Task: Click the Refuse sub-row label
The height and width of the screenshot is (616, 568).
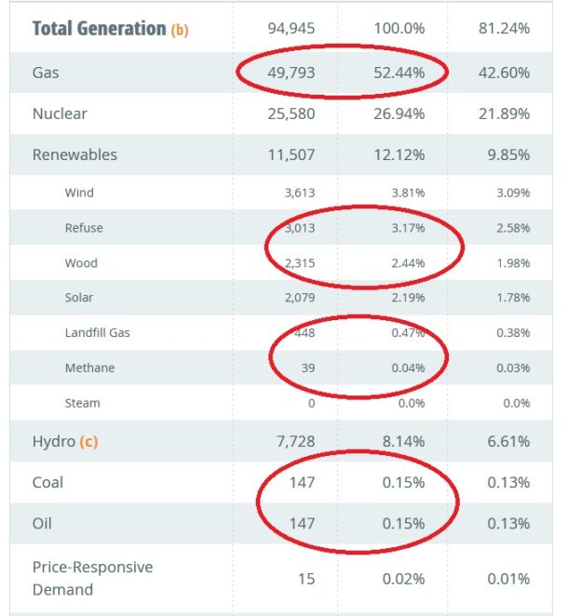Action: coord(84,228)
